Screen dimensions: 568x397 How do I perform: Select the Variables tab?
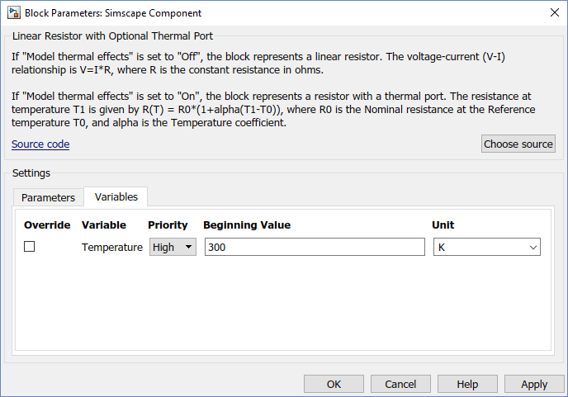point(116,196)
